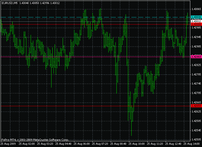202x147 pixels.
Task: Select the dark red horizontal line at 1.42650
Action: pos(96,106)
